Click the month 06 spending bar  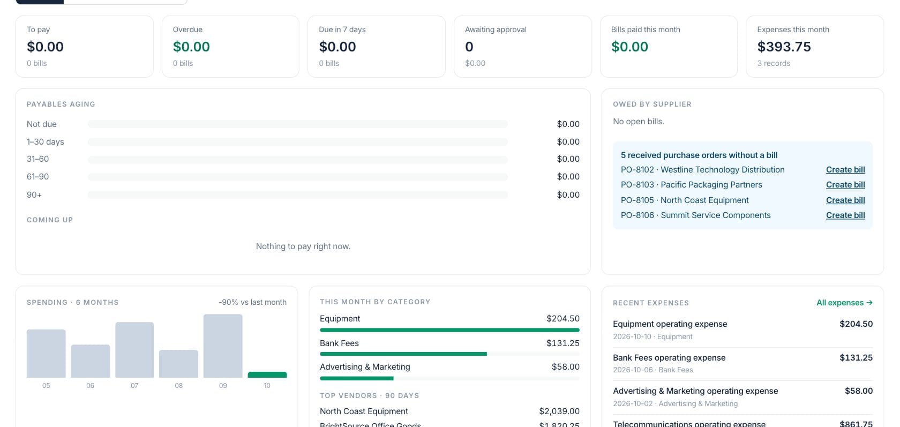[91, 361]
